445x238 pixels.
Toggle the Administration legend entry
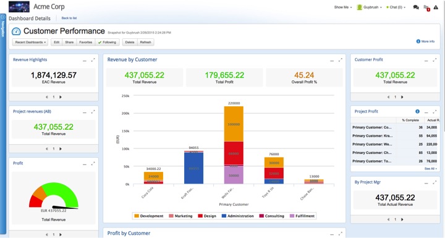[237, 216]
